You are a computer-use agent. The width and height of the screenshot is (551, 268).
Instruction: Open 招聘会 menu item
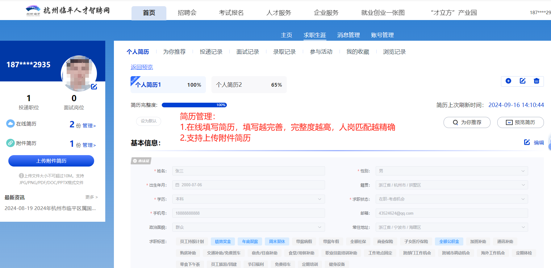click(x=187, y=13)
